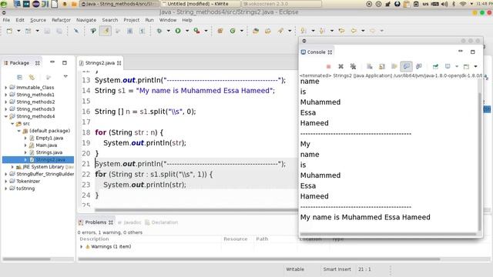
Task: Select Strings.java in Package Explorer
Action: [x=49, y=152]
